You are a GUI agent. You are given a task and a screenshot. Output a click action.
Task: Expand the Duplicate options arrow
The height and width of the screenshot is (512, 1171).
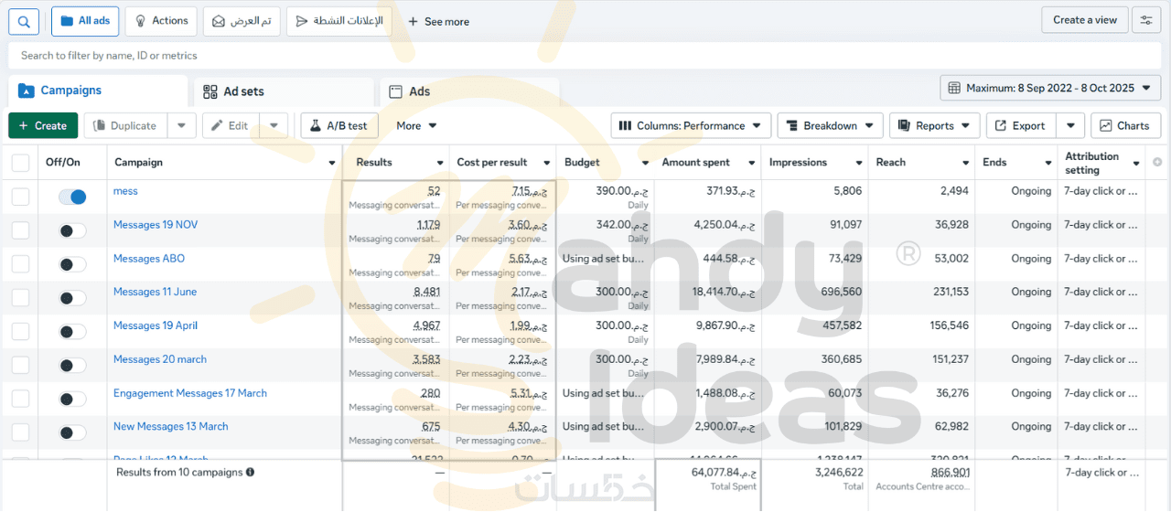point(182,125)
